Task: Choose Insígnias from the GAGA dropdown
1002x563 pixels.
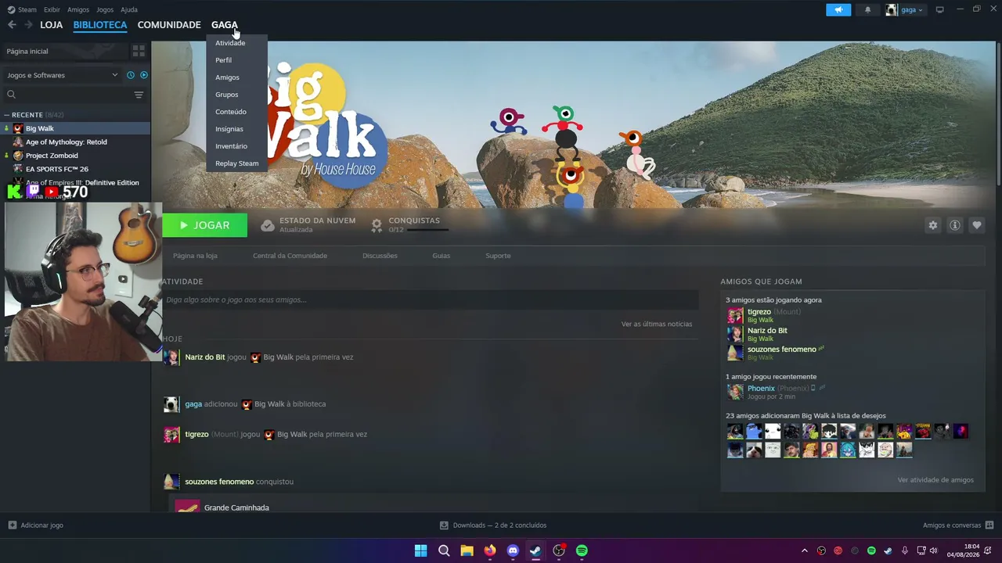Action: pyautogui.click(x=229, y=129)
